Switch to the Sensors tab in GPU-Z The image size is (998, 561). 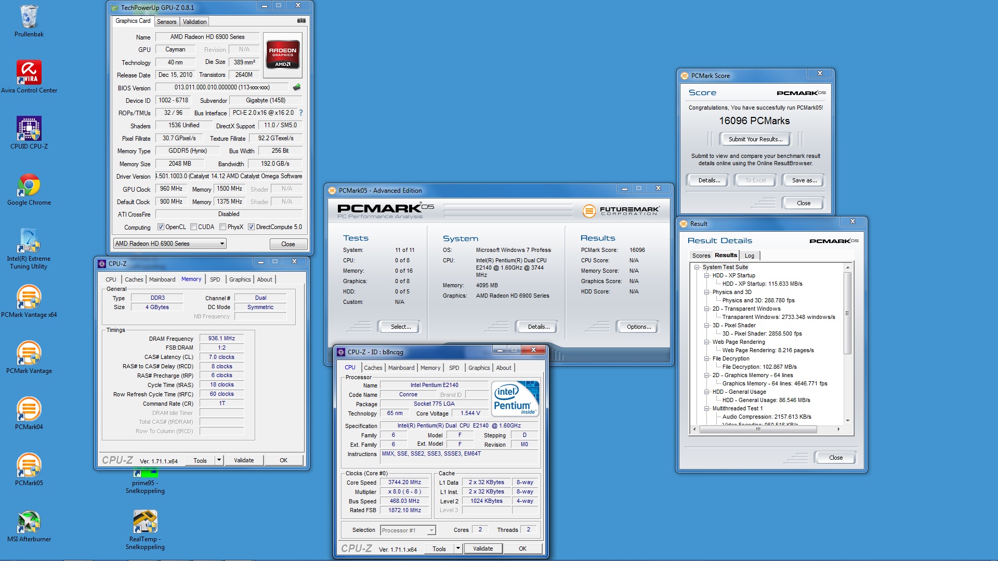[167, 22]
